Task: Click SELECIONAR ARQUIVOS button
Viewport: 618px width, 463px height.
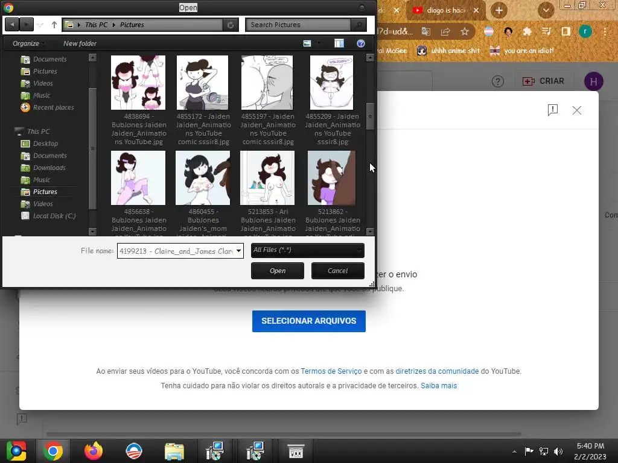Action: click(308, 321)
